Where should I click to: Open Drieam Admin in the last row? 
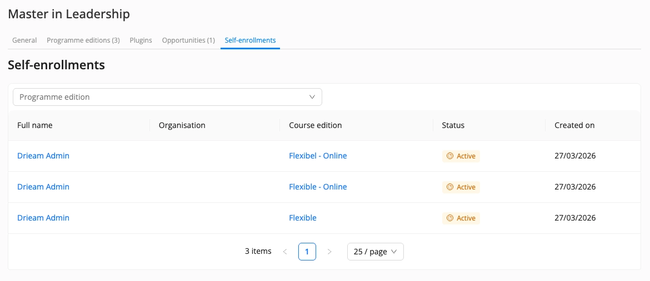click(x=43, y=218)
